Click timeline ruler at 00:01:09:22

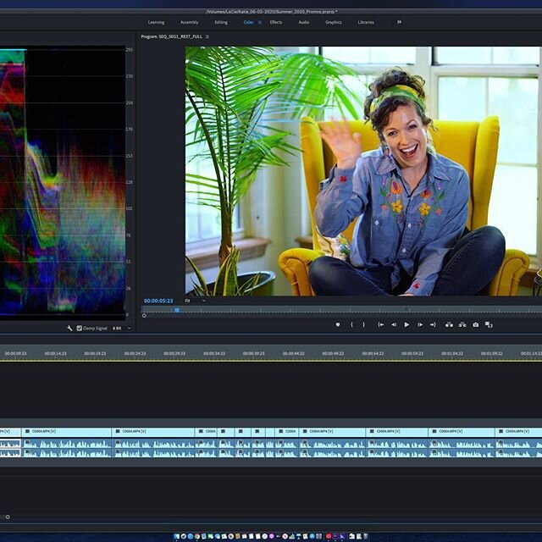click(x=491, y=354)
